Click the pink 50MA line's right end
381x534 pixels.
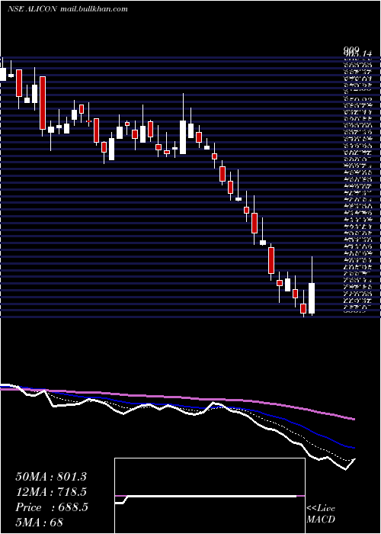click(x=354, y=419)
